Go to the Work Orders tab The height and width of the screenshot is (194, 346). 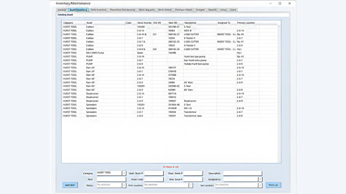click(164, 10)
